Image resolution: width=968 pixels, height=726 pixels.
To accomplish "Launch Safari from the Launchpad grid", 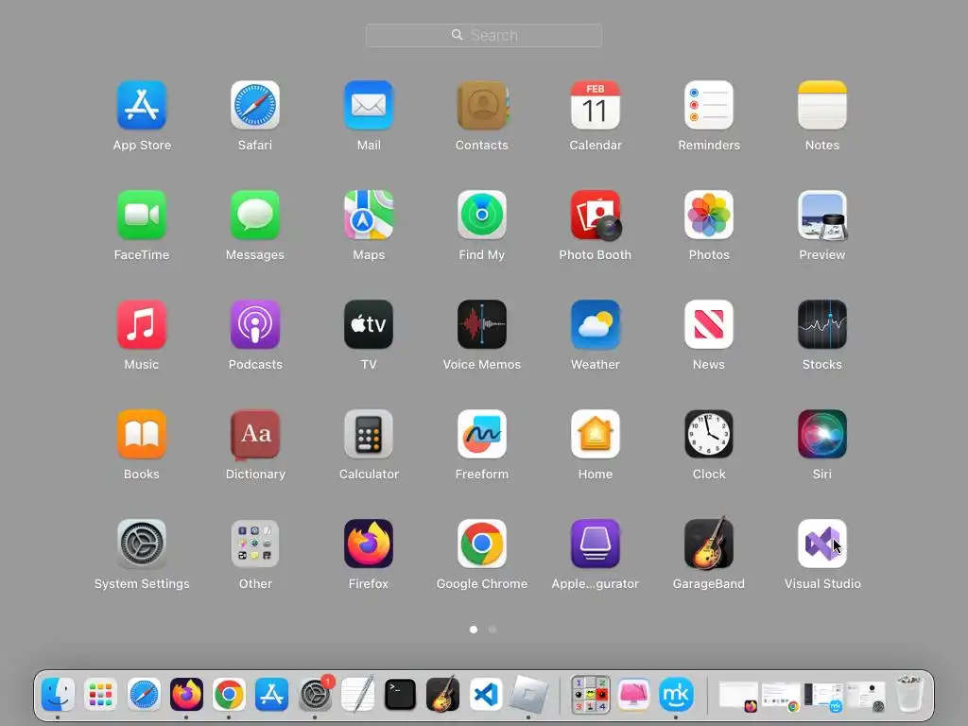I will coord(255,105).
